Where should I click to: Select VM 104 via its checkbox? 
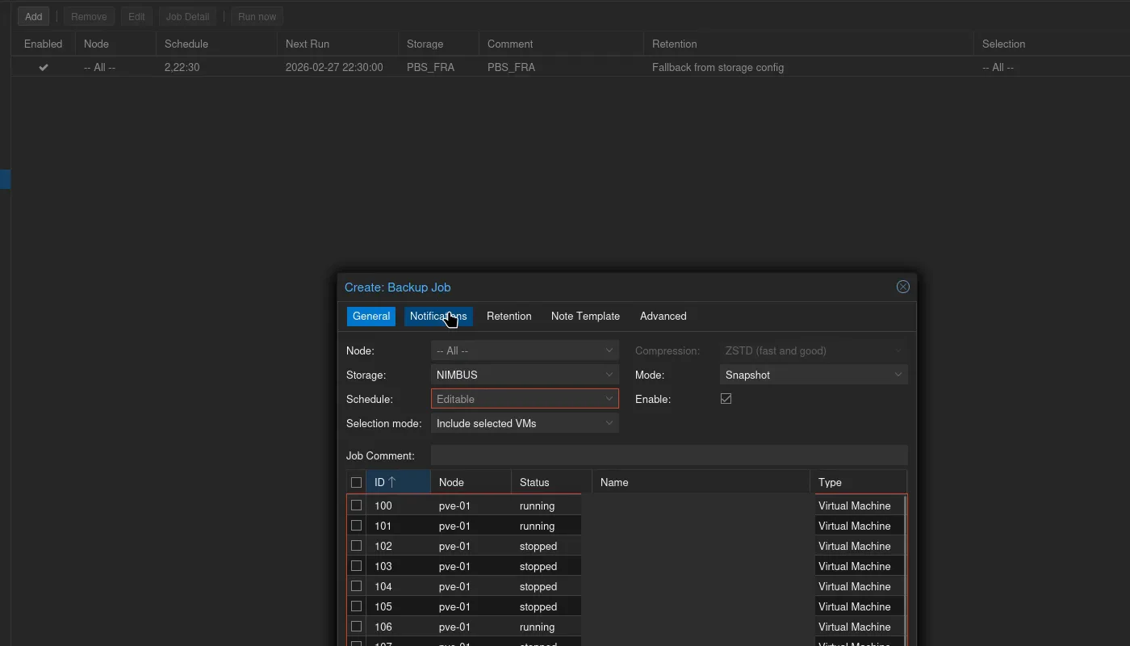click(356, 585)
